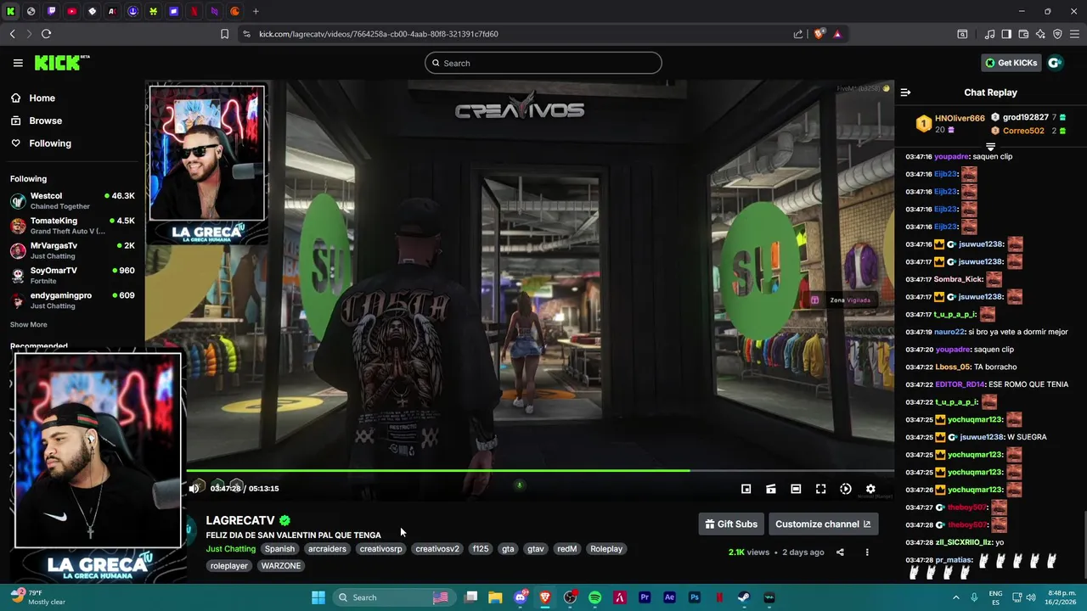Enter fullscreen in the video player
1087x611 pixels.
coord(820,489)
